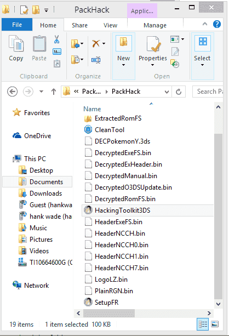Image resolution: width=229 pixels, height=336 pixels.
Task: Switch to Large icons view in status bar
Action: [215, 324]
